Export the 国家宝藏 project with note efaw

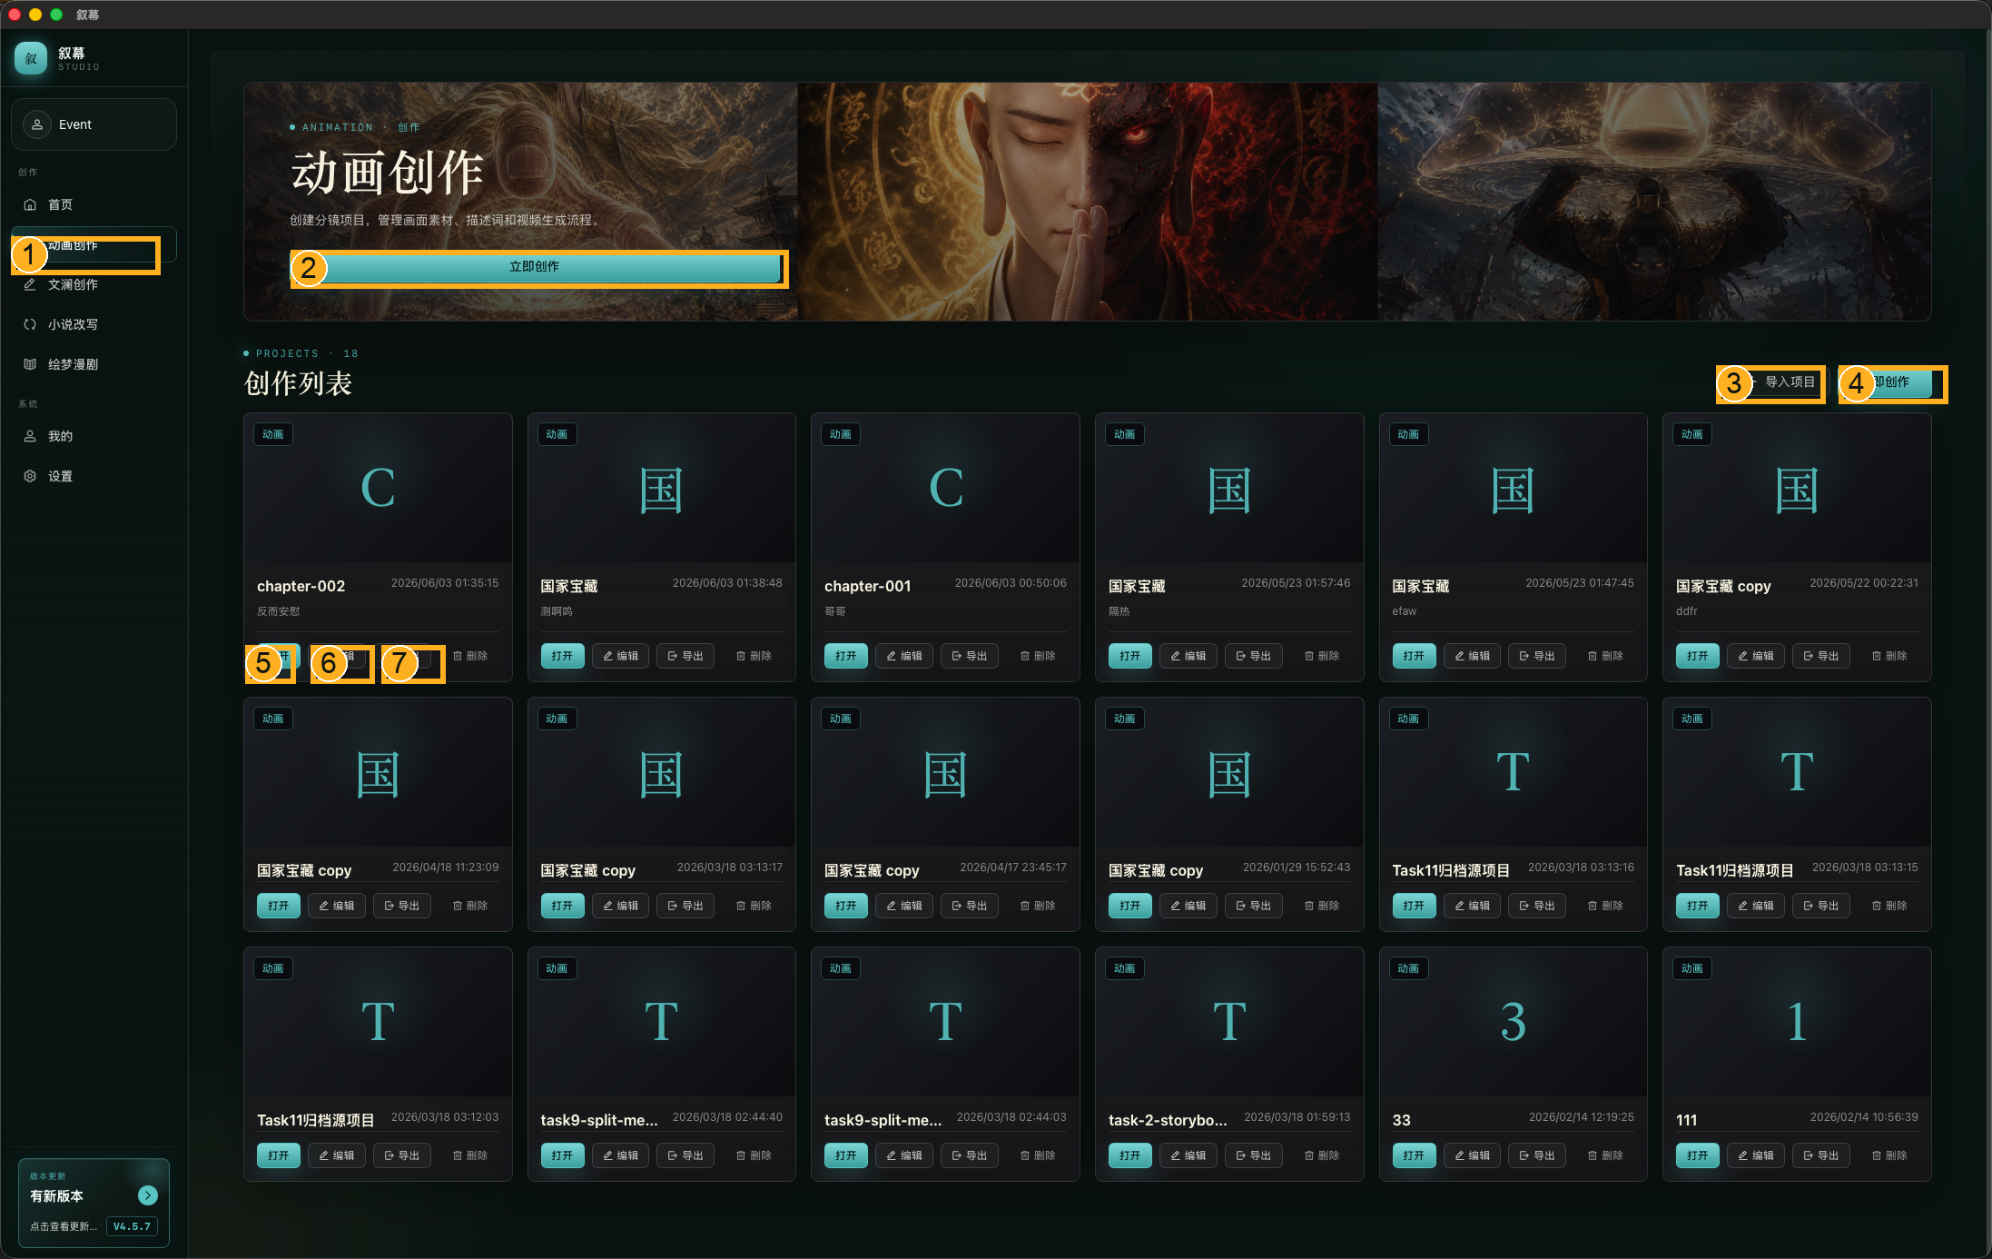(x=1537, y=656)
